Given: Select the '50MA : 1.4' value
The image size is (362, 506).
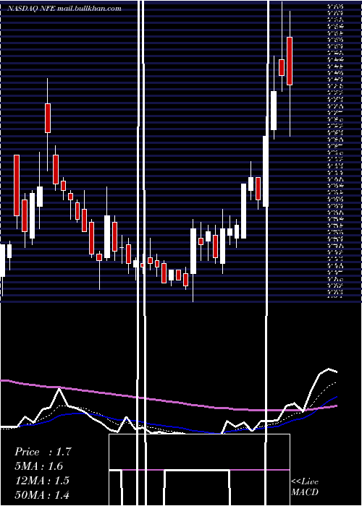Looking at the screenshot, I should (x=42, y=494).
